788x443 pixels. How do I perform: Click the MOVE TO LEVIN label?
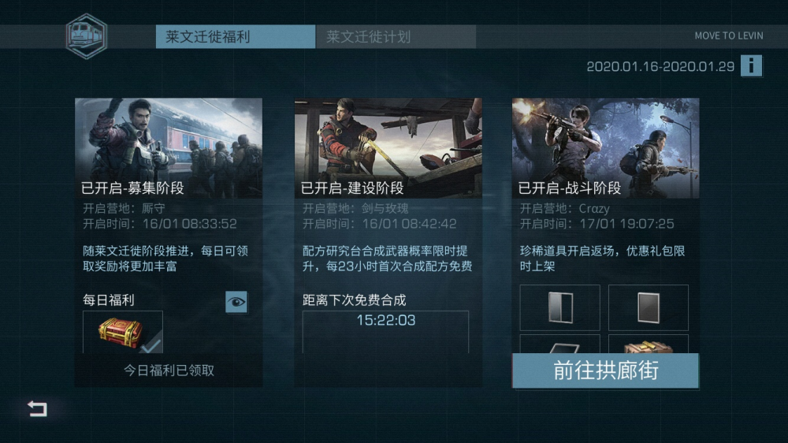tap(729, 35)
